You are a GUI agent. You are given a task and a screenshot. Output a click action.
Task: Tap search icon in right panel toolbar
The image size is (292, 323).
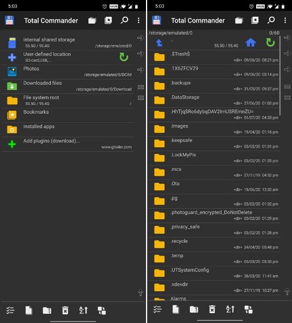[271, 20]
